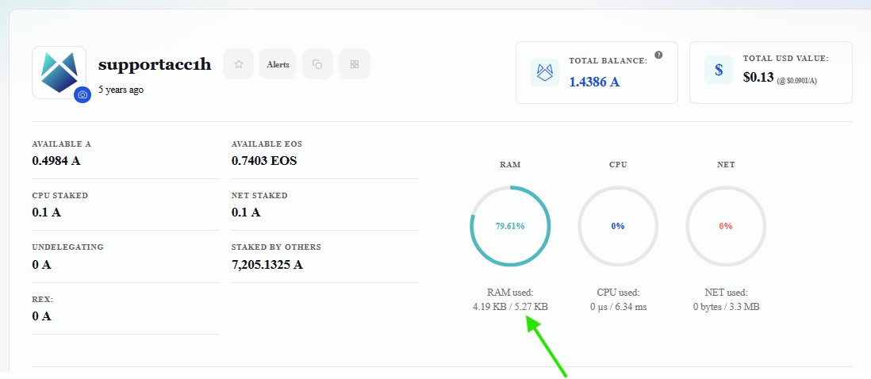Image resolution: width=871 pixels, height=379 pixels.
Task: Click the 5 years ago timestamp
Action: coord(121,90)
